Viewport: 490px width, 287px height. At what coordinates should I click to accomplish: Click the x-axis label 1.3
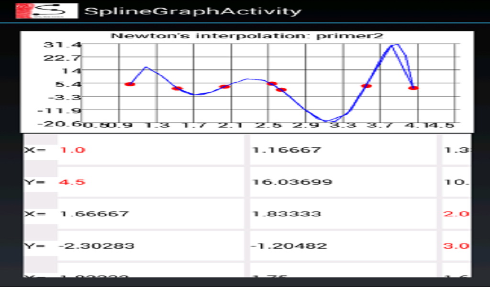click(157, 125)
